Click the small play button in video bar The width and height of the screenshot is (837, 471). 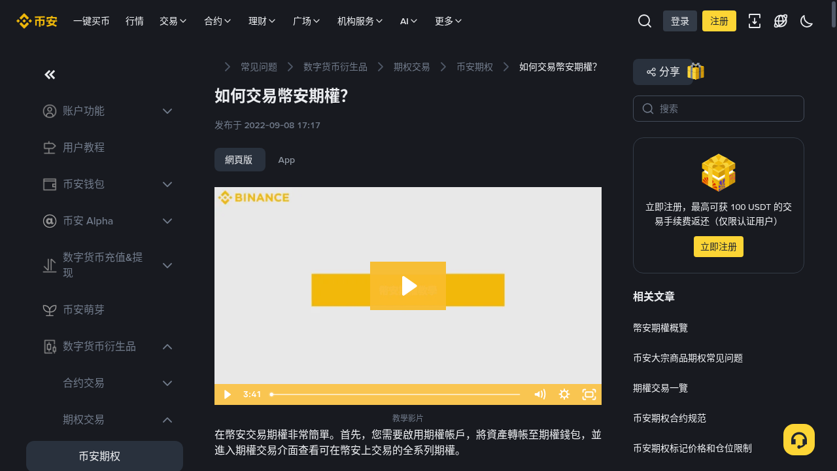(x=228, y=394)
